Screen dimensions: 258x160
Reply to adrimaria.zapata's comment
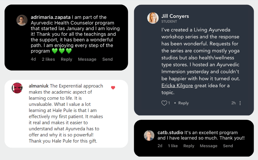(67, 59)
